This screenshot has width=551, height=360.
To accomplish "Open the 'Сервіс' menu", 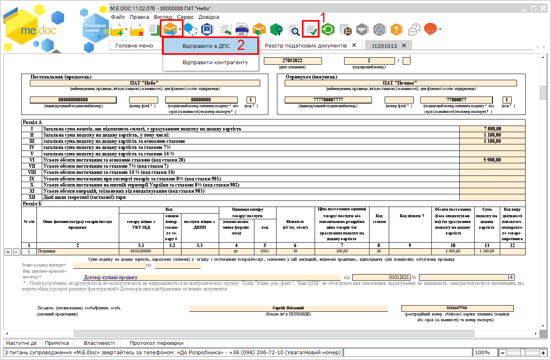I will [186, 17].
